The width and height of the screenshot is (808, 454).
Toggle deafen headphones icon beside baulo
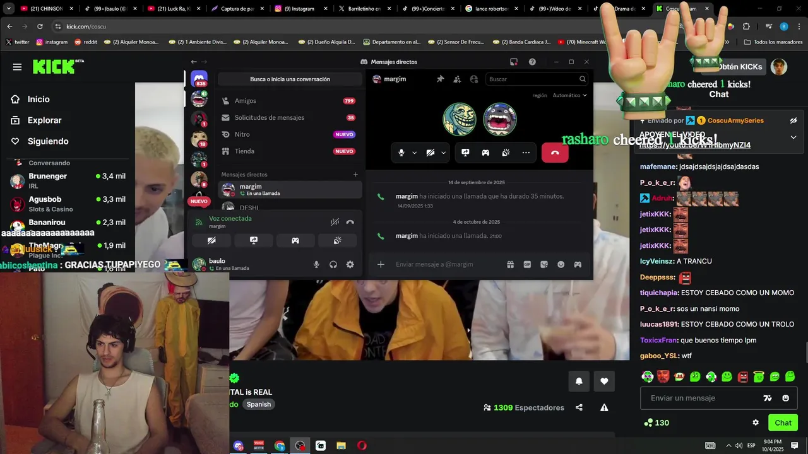click(x=333, y=264)
